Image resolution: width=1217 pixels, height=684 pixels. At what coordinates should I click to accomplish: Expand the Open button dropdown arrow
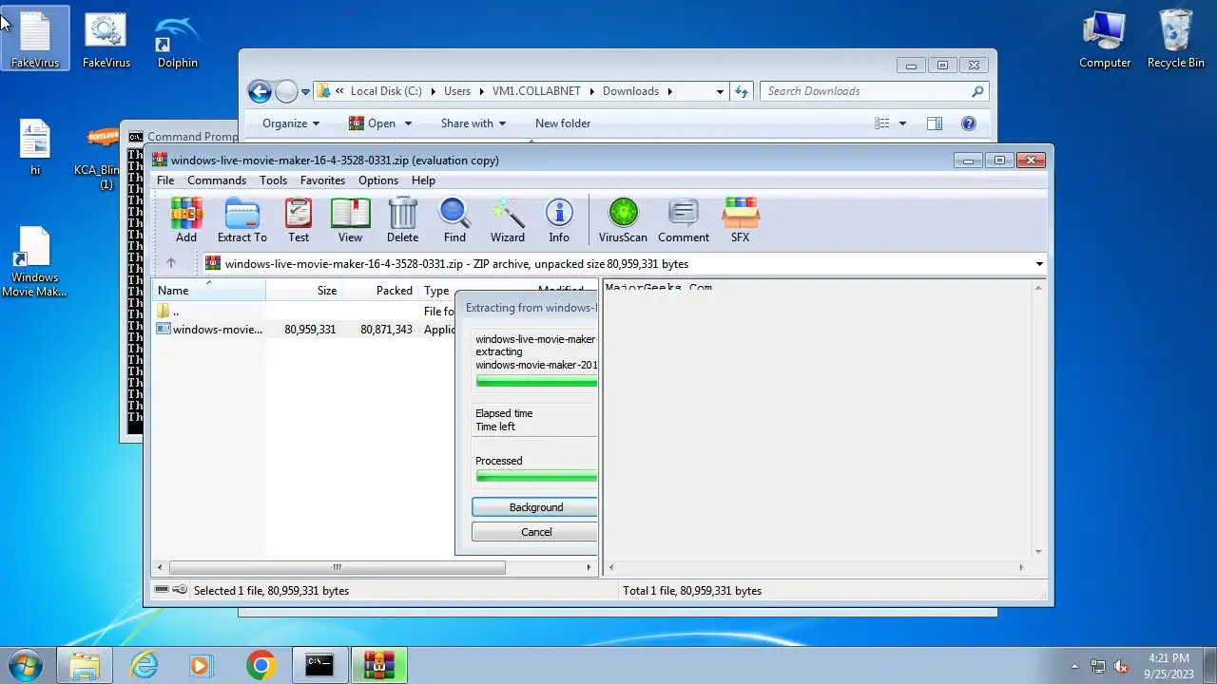[x=408, y=123]
